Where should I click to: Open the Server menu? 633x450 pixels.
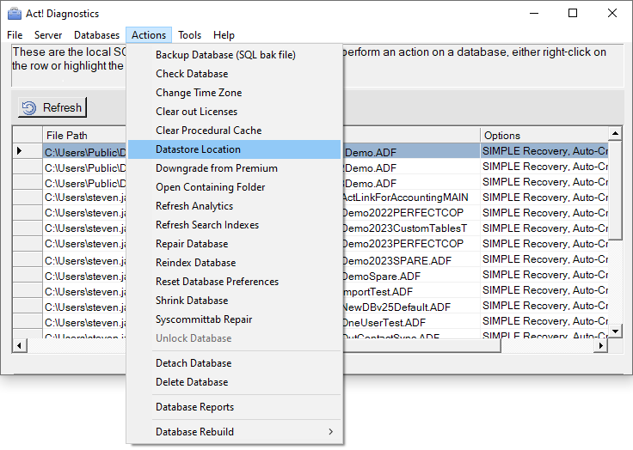point(48,35)
